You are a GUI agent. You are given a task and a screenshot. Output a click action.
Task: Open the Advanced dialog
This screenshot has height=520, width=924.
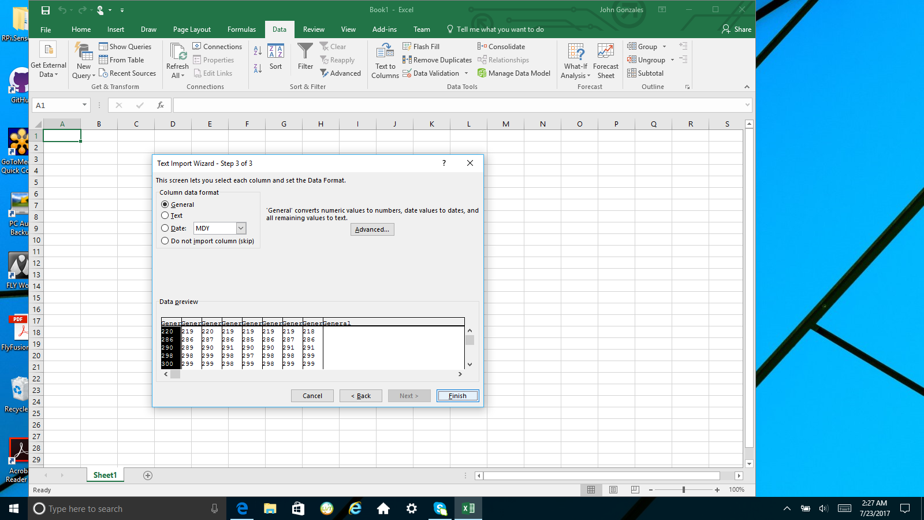click(x=372, y=229)
